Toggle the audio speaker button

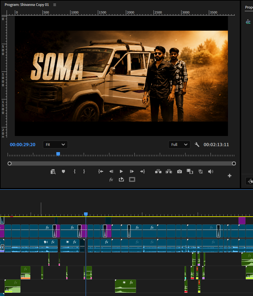pos(211,172)
